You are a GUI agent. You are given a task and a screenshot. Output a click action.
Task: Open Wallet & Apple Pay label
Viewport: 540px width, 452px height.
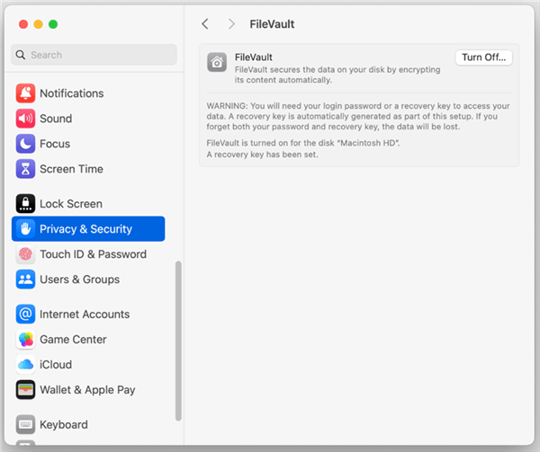coord(87,390)
